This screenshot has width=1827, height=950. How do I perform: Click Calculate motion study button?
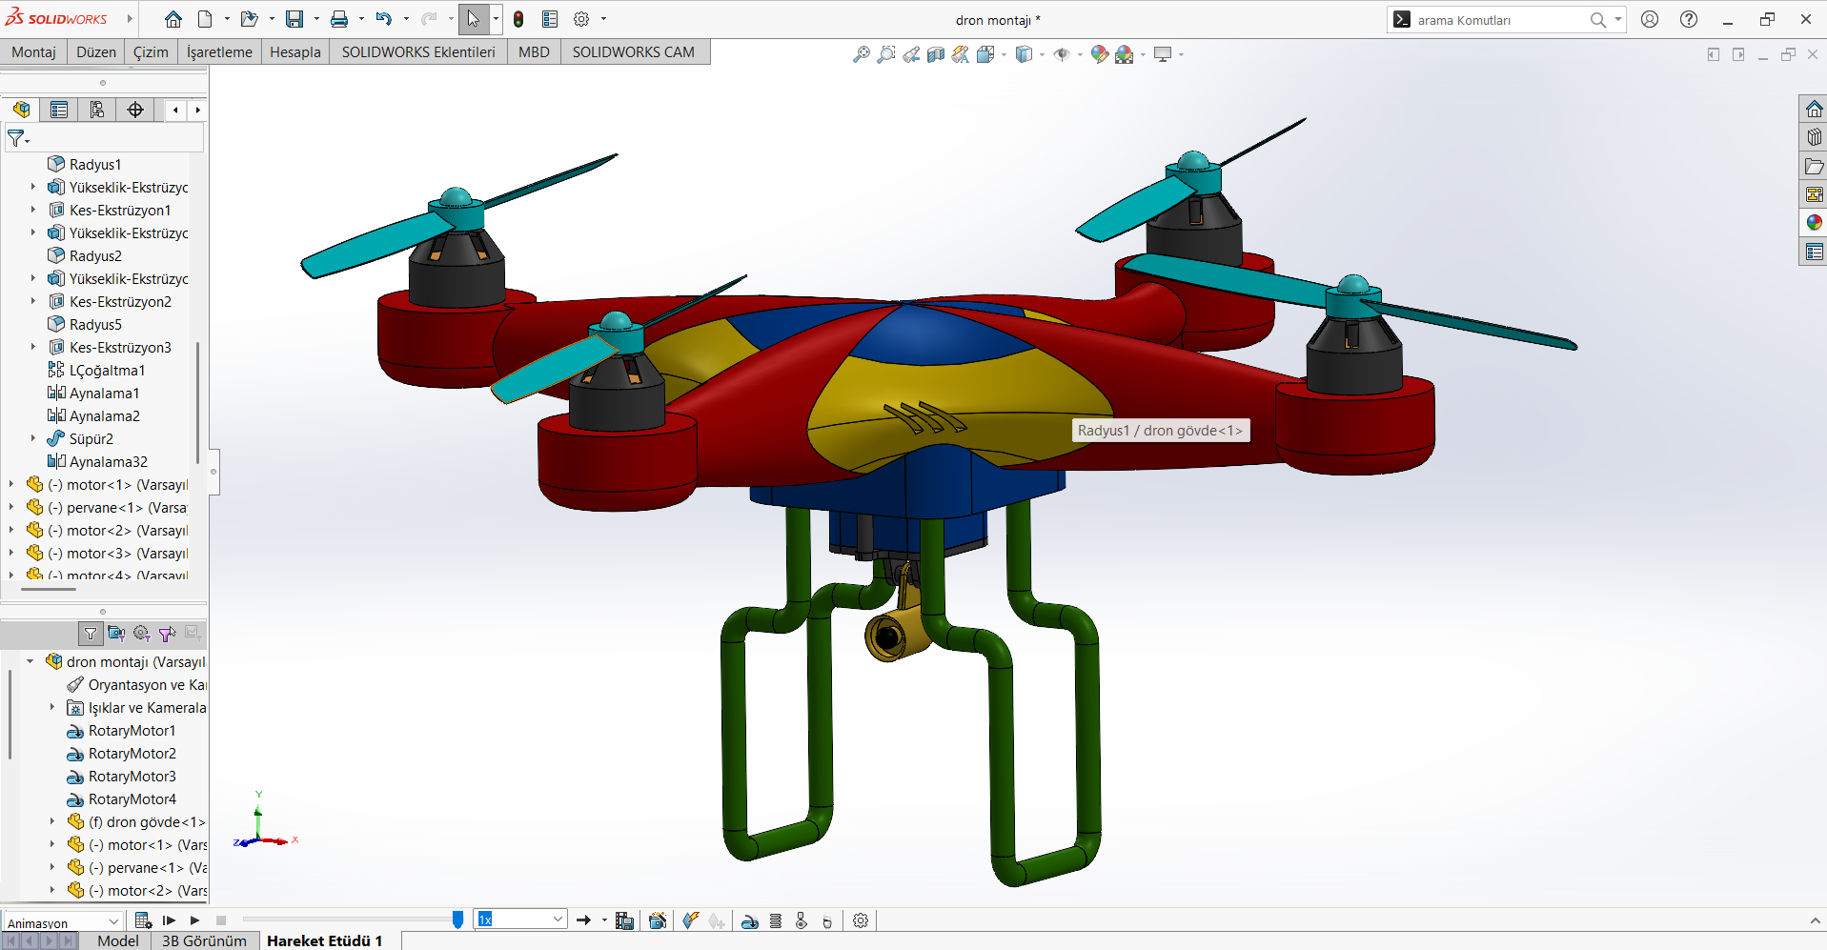tap(143, 920)
